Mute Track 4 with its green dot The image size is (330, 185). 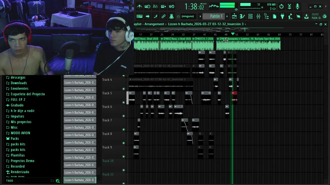tap(123, 89)
